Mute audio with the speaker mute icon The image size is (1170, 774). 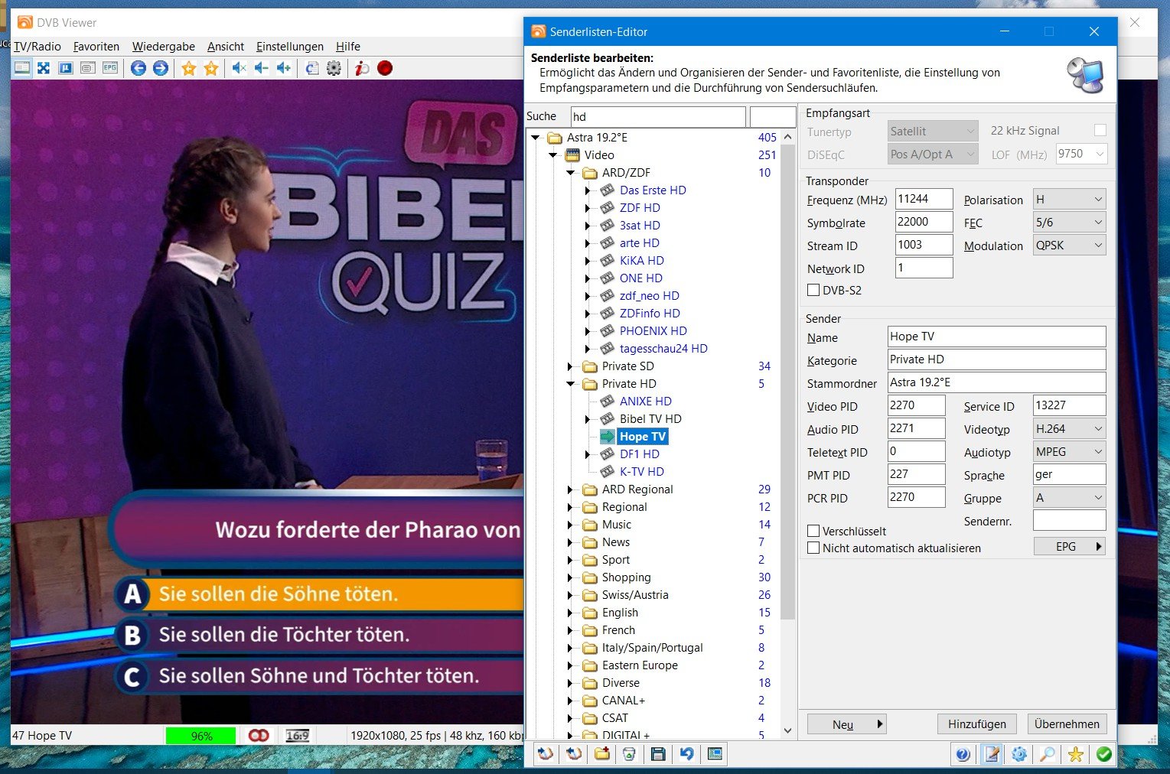coord(239,68)
